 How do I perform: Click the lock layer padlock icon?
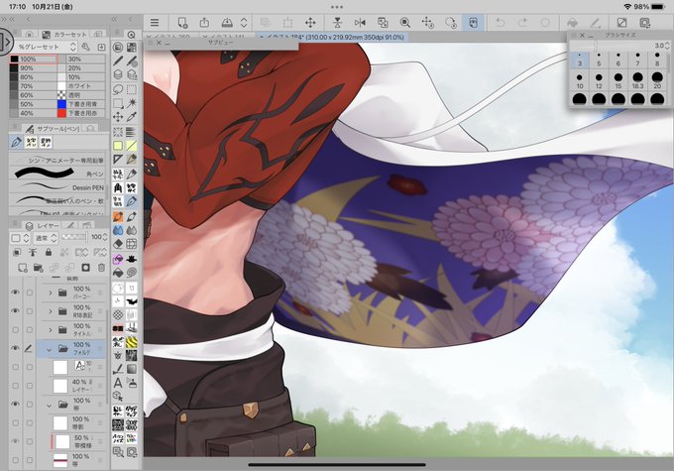[49, 252]
